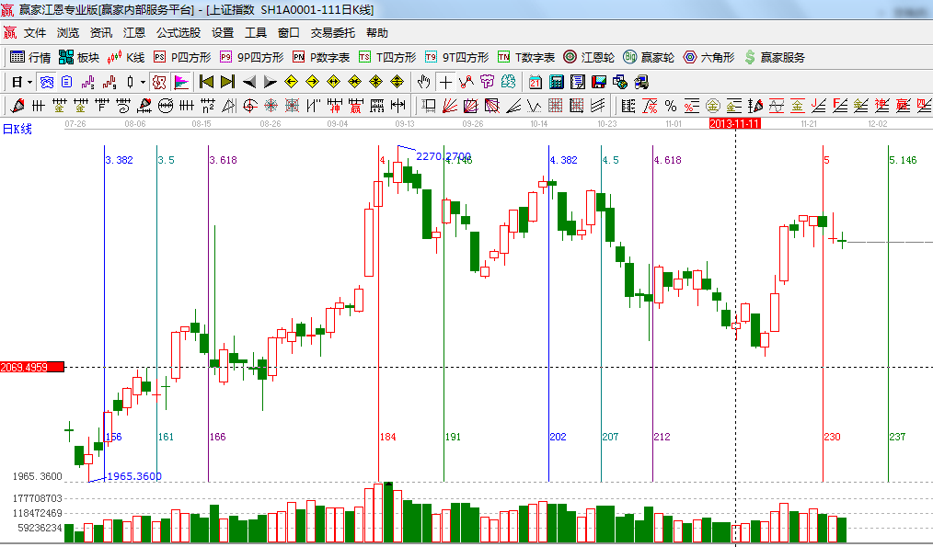This screenshot has height=547, width=933.
Task: Expand the candlestick style dropdown arrow
Action: tap(142, 82)
